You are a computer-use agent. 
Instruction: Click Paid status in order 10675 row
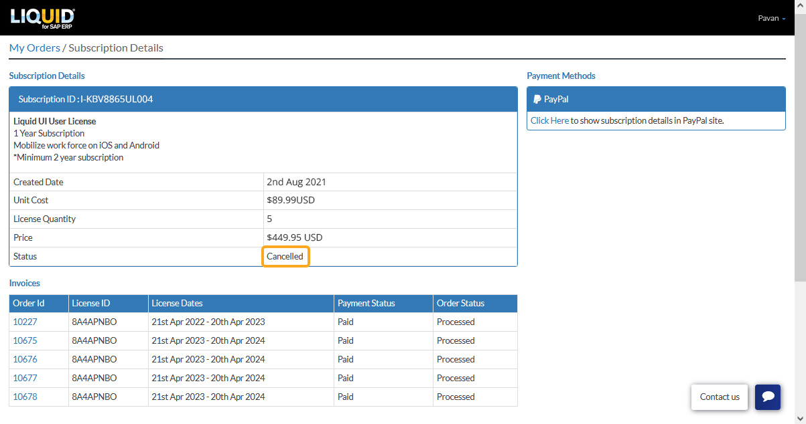pos(346,340)
